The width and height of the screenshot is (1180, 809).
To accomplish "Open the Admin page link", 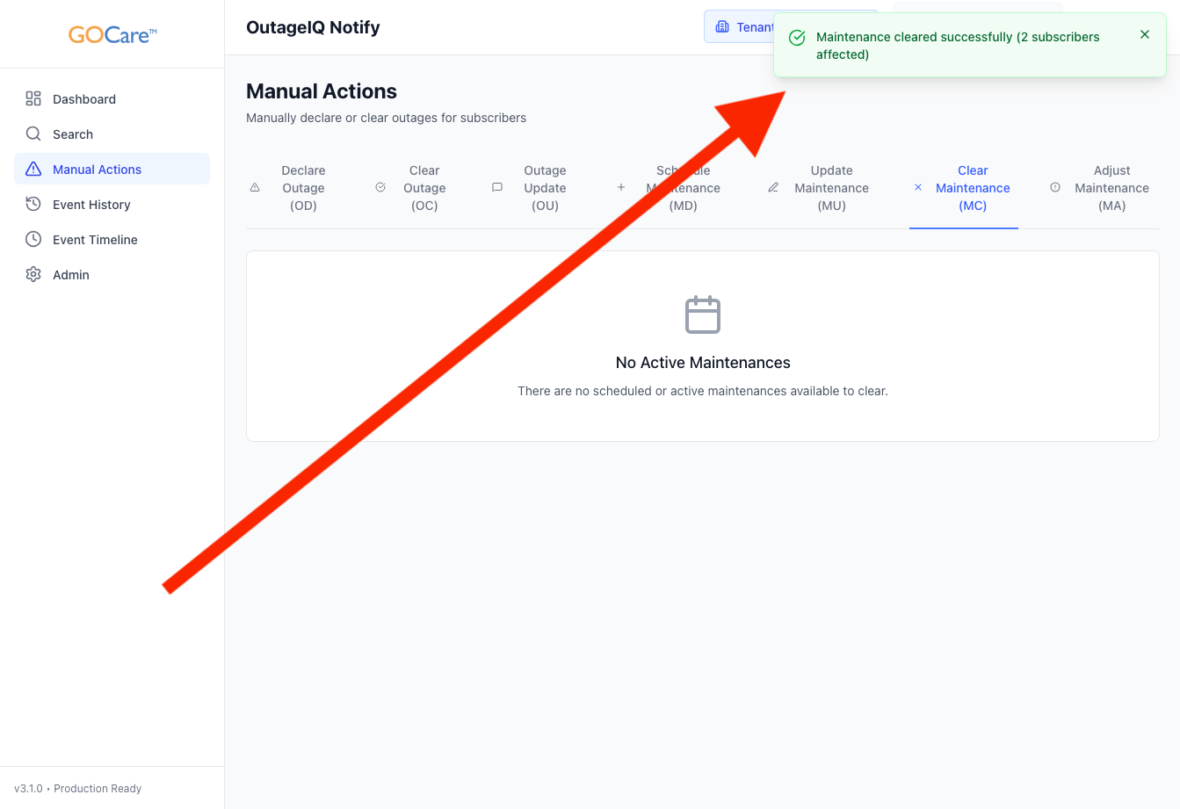I will [71, 275].
